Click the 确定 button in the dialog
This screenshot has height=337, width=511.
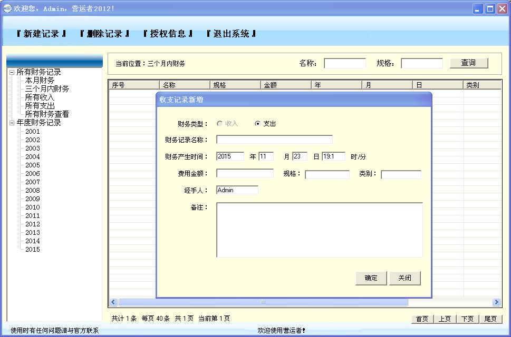(371, 278)
